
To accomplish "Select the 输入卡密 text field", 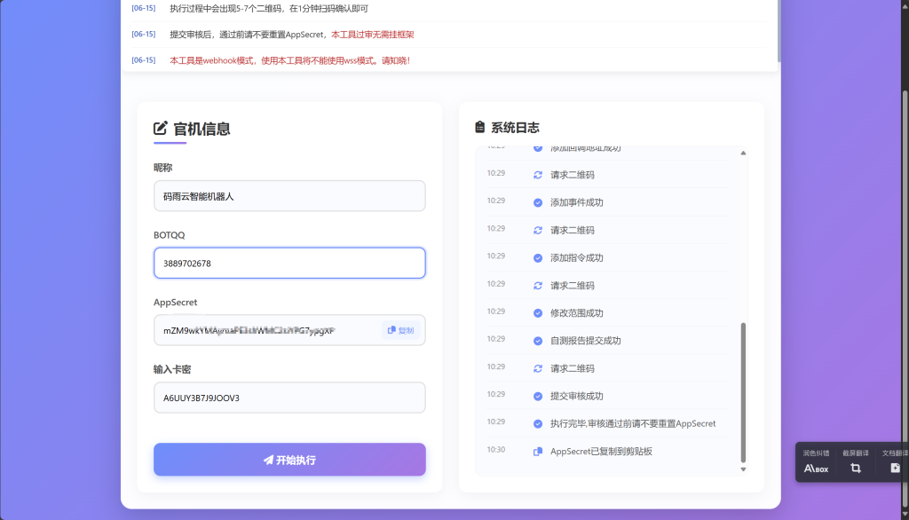I will coord(289,397).
